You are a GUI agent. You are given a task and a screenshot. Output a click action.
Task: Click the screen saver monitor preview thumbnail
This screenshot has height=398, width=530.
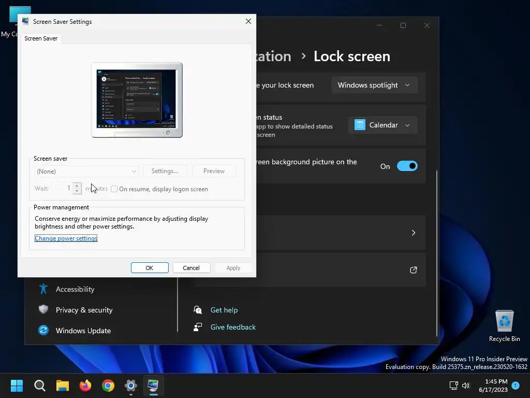tap(137, 100)
